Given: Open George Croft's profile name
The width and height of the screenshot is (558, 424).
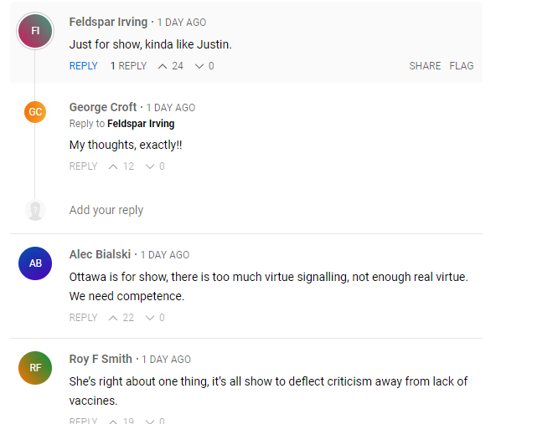Looking at the screenshot, I should tap(103, 107).
